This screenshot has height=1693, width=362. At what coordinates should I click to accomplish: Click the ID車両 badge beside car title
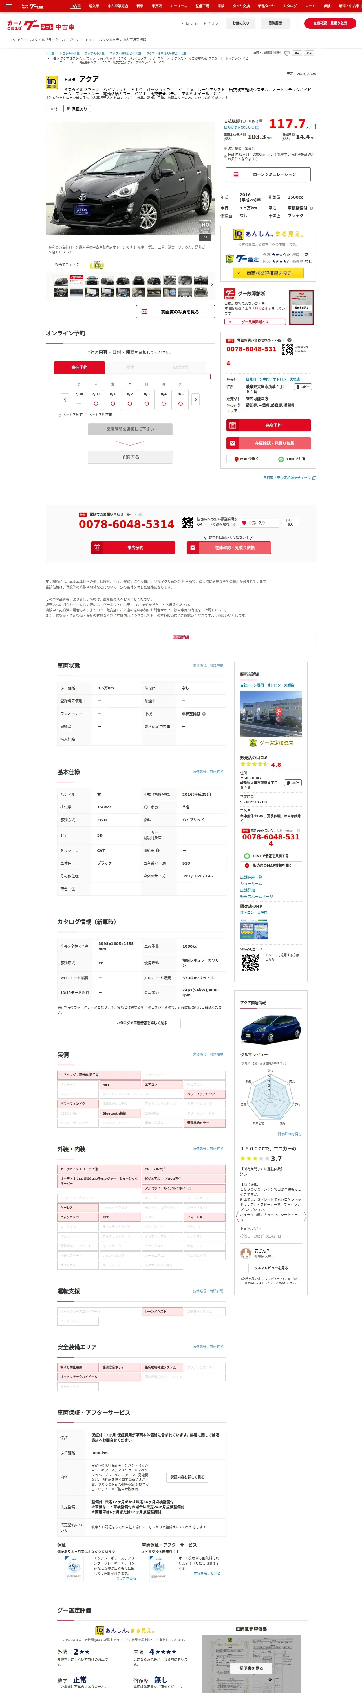51,82
